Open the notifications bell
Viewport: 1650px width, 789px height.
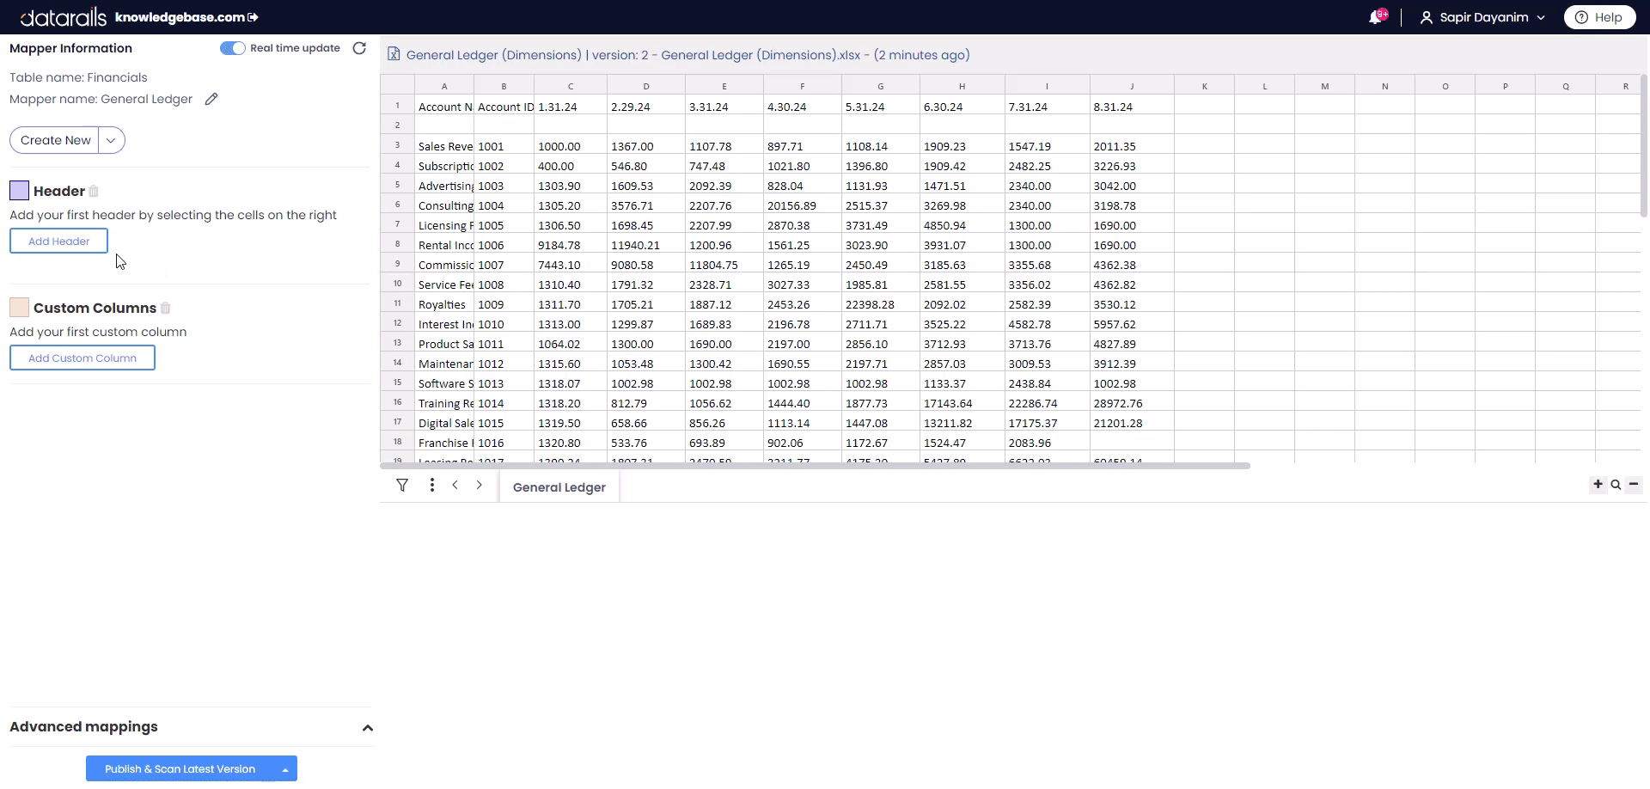1376,17
